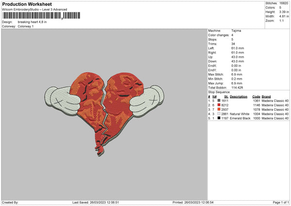Click the Color changes value 4
This screenshot has height=206, width=291.
point(232,35)
